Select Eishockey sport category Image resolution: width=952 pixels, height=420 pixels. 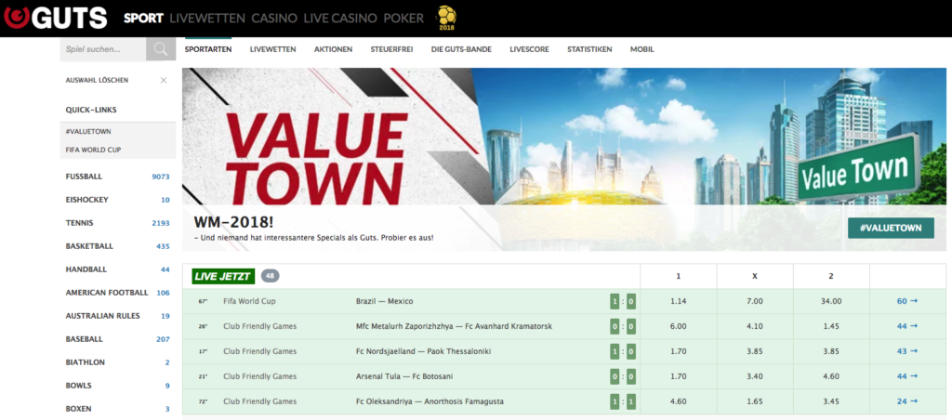click(x=118, y=200)
